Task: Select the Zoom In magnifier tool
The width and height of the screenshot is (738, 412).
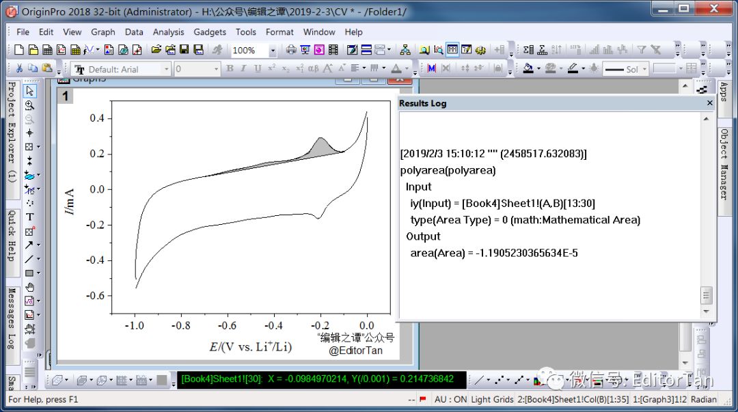Action: coord(29,105)
